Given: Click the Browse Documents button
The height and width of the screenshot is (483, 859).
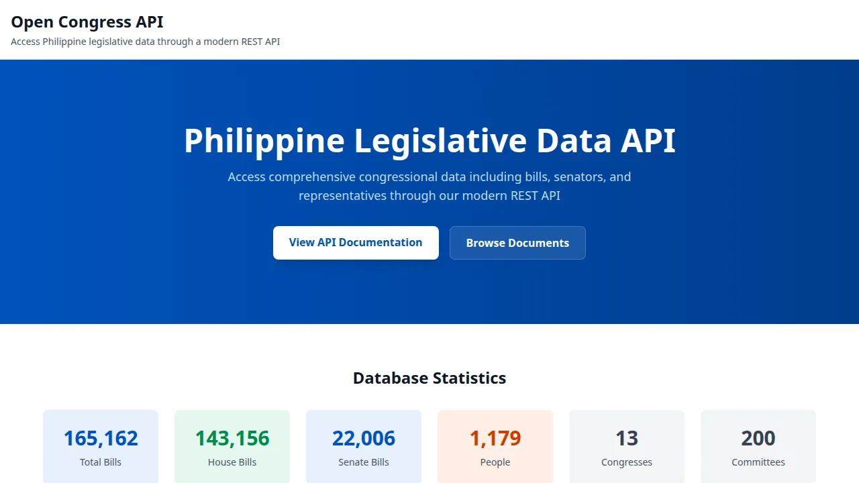Looking at the screenshot, I should pos(517,243).
